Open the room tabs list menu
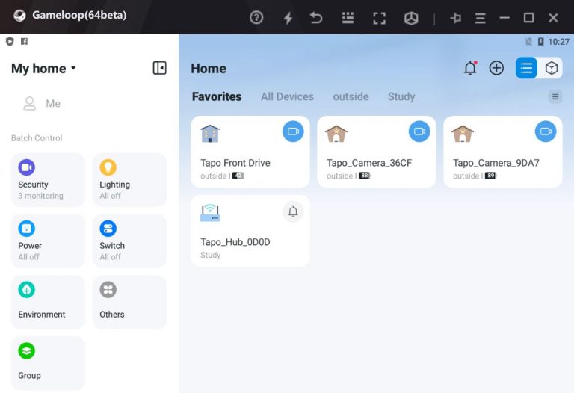The image size is (574, 393). tap(555, 96)
